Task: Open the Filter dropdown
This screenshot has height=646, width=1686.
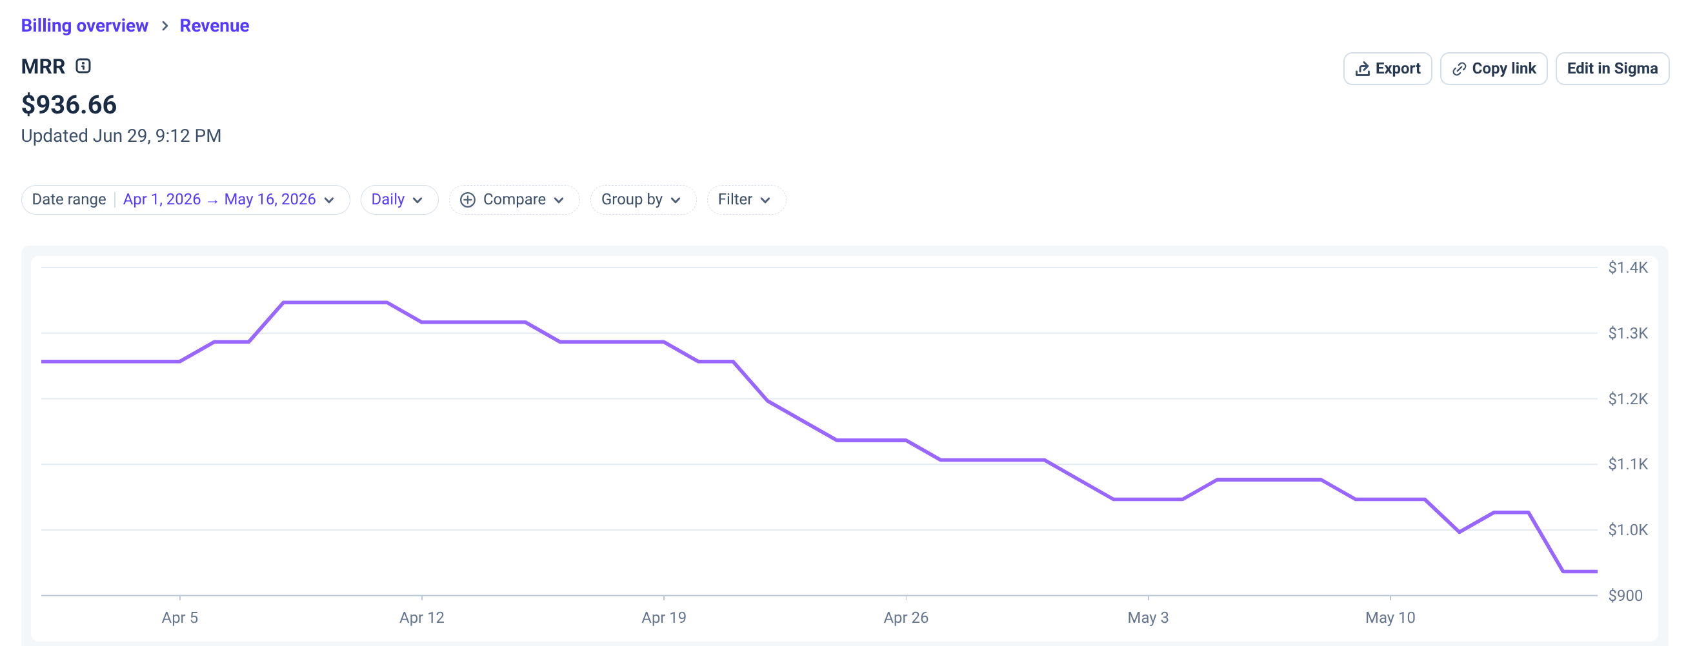Action: pyautogui.click(x=745, y=199)
